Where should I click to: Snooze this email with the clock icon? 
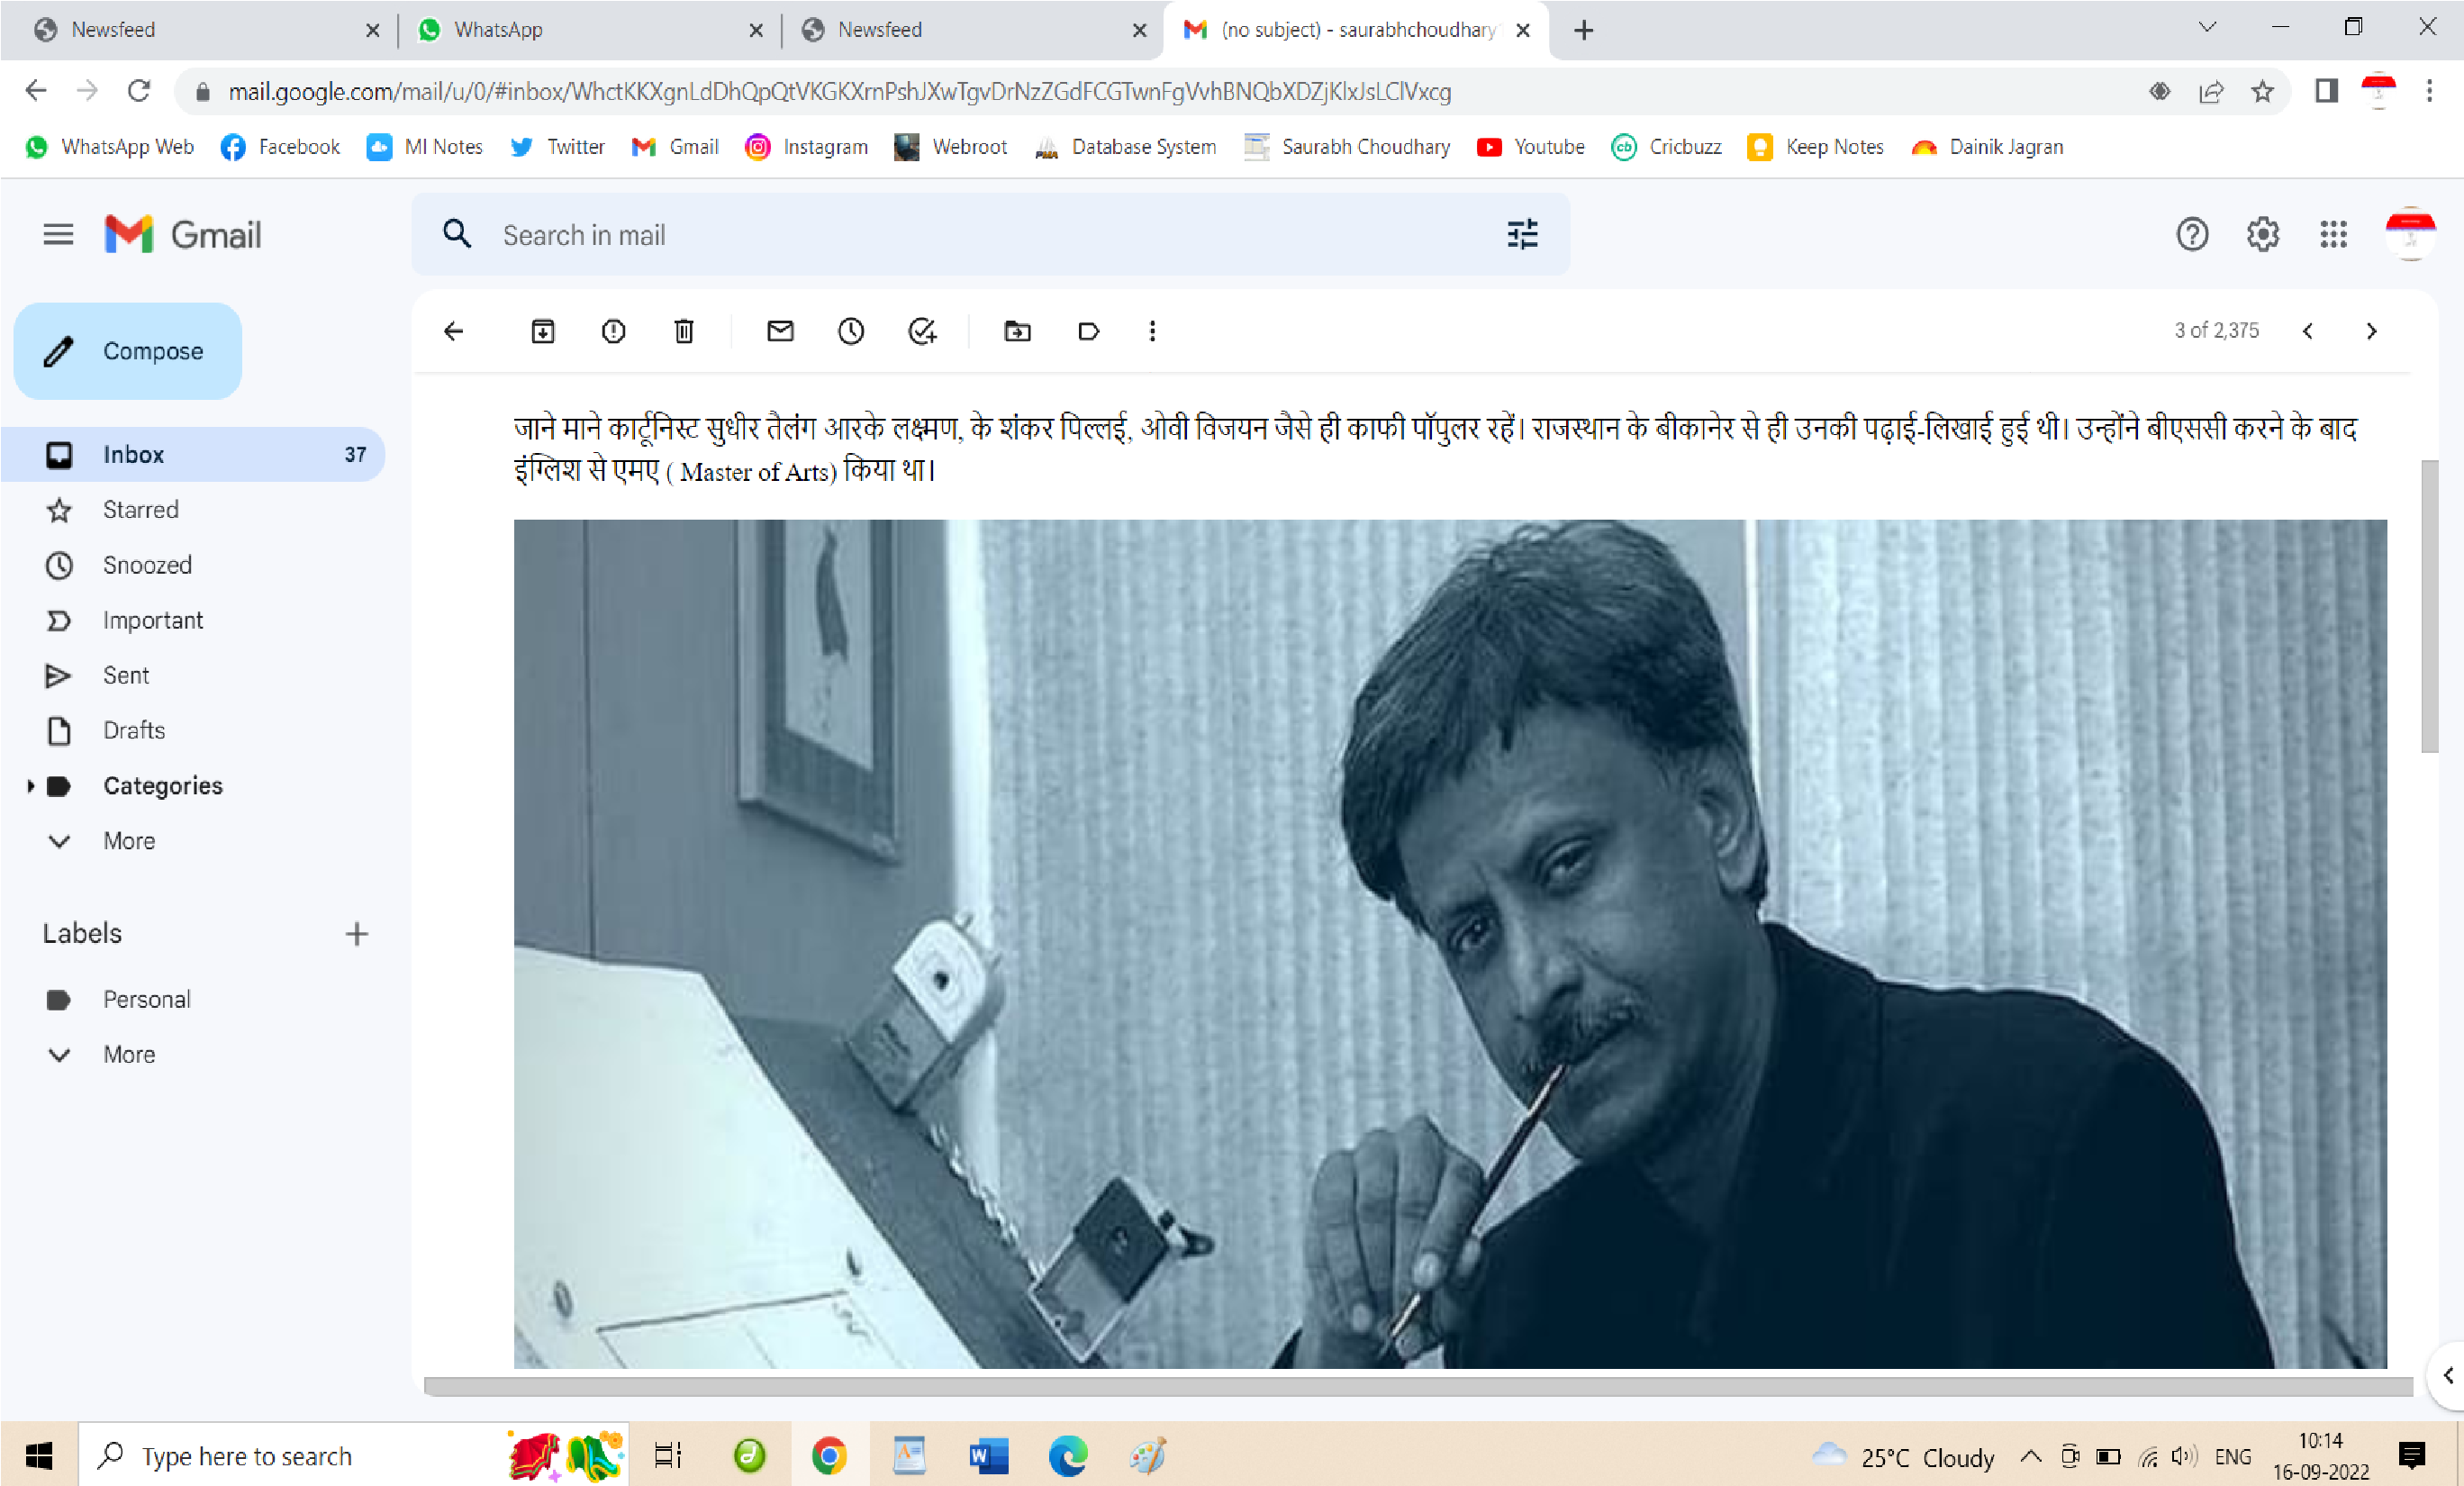click(851, 331)
